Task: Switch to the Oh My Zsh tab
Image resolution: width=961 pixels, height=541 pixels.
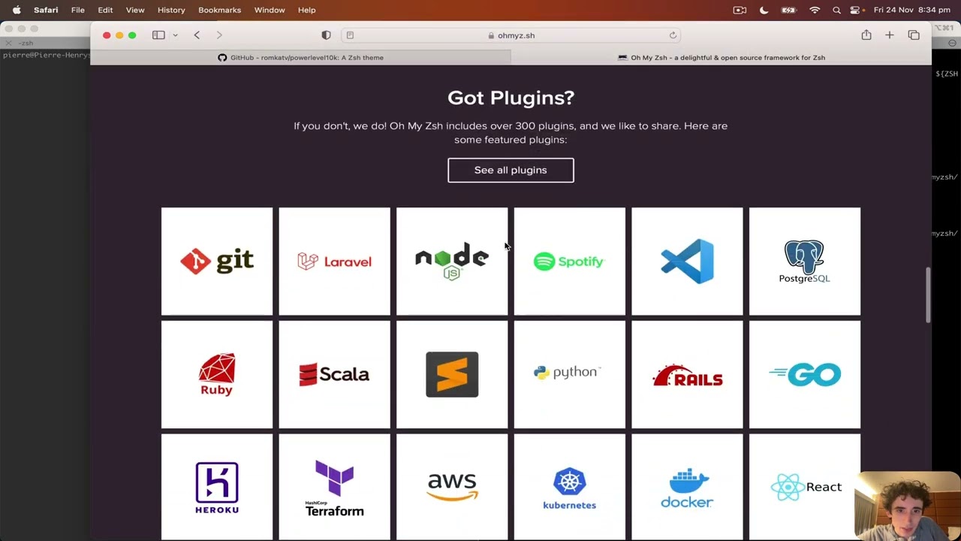Action: tap(721, 57)
